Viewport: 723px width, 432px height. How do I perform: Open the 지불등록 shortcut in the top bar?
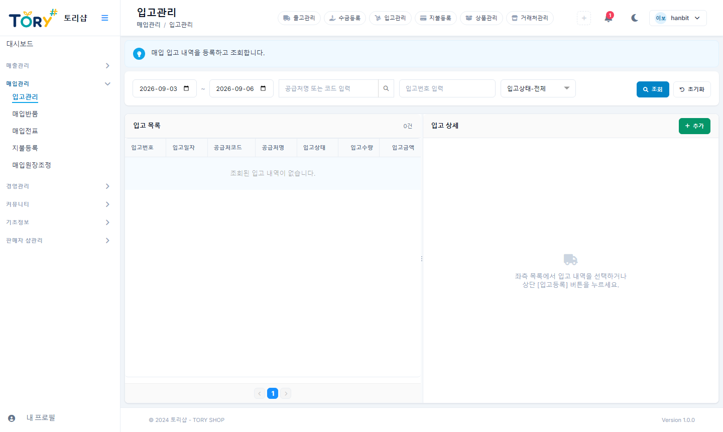tap(436, 18)
